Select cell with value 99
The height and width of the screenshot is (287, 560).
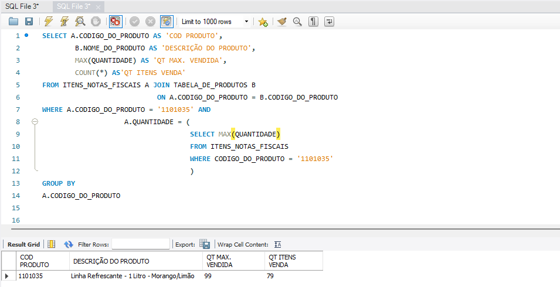[233, 276]
